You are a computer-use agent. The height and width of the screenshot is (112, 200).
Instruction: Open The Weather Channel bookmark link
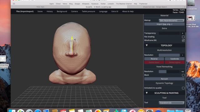point(124,4)
